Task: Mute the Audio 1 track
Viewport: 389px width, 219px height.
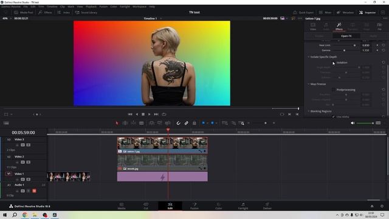Action: coord(34,190)
